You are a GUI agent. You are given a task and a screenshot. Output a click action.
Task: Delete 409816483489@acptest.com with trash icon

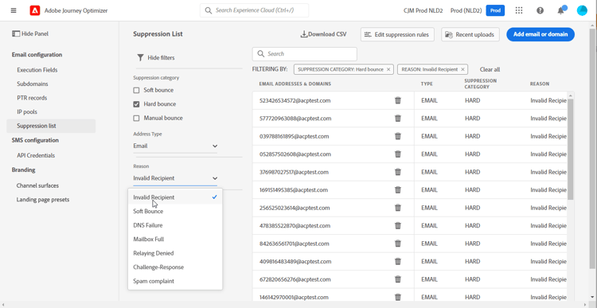coord(398,262)
